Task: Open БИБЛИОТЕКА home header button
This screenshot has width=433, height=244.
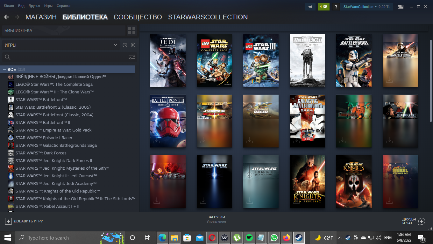Action: (x=64, y=30)
